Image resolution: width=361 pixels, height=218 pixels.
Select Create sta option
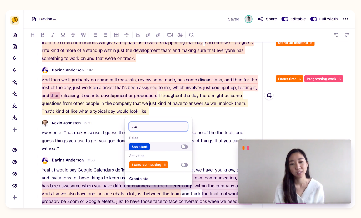(x=139, y=179)
